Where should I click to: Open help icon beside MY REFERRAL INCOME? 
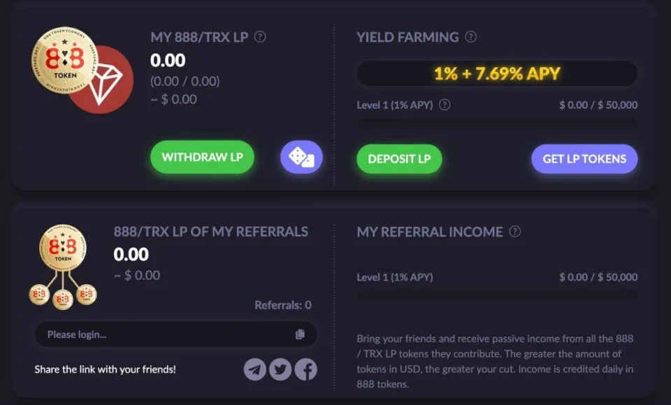pos(514,232)
